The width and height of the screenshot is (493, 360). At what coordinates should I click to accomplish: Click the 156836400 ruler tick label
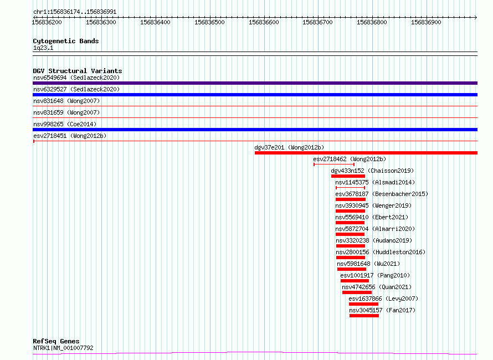(155, 22)
